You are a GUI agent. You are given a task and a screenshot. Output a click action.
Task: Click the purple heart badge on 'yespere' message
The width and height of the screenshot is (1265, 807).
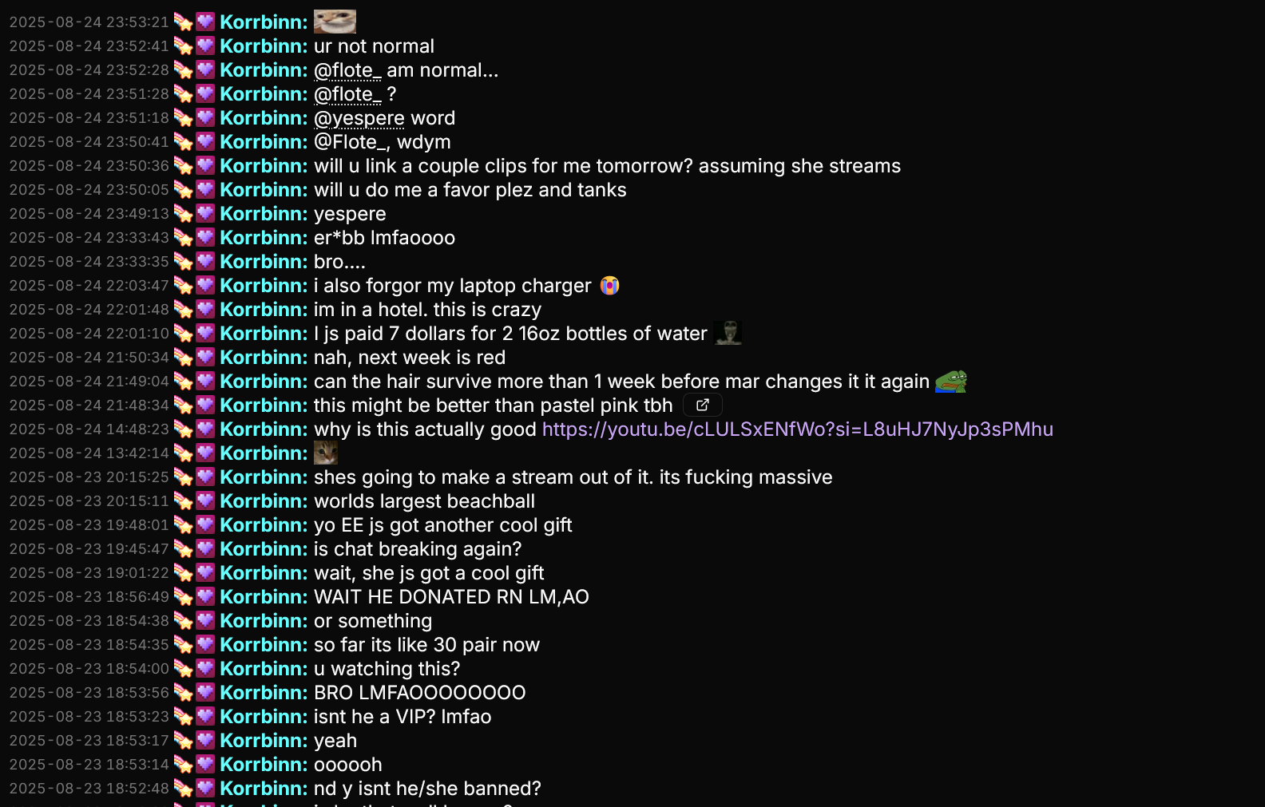pos(206,213)
